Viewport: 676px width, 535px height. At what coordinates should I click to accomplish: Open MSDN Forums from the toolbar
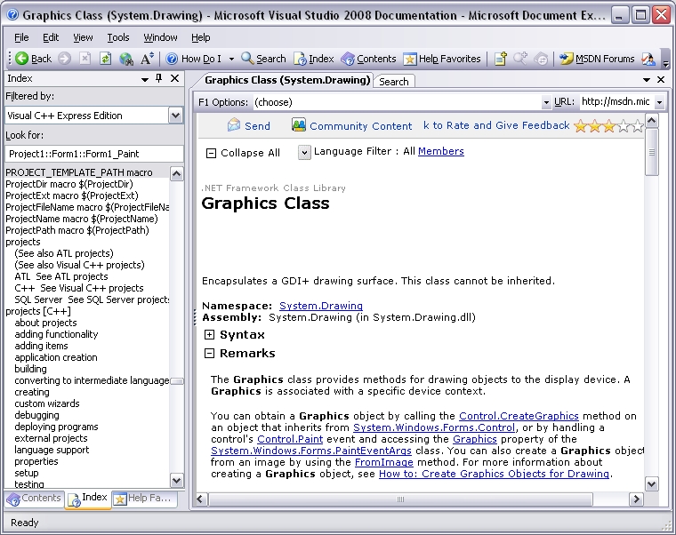pyautogui.click(x=566, y=59)
